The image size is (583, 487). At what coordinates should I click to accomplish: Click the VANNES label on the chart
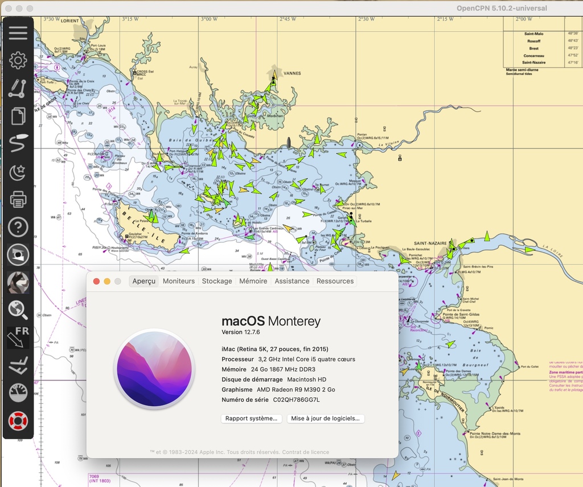[x=292, y=73]
